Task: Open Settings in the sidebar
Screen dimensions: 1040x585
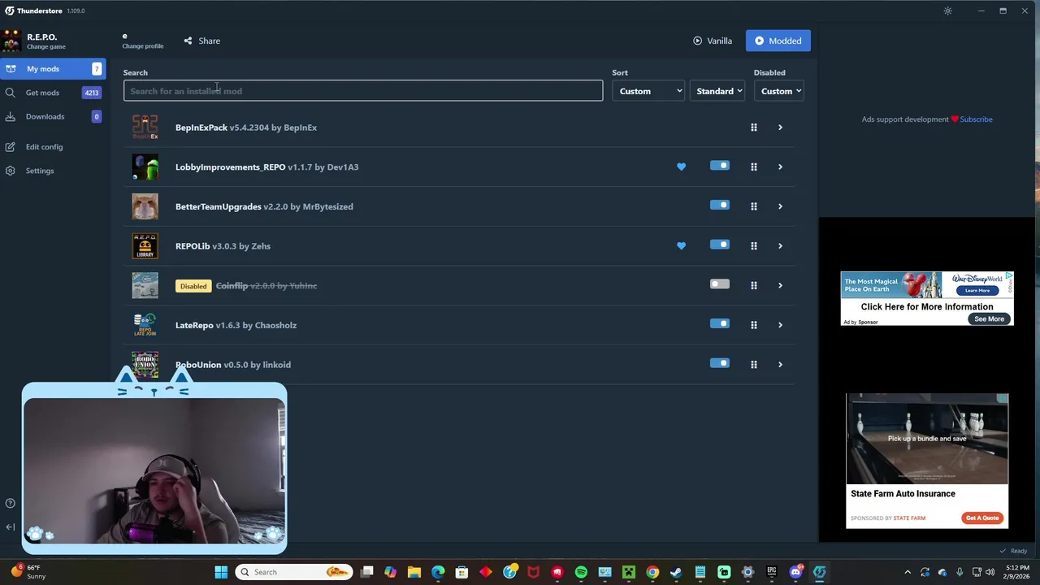Action: pyautogui.click(x=39, y=171)
